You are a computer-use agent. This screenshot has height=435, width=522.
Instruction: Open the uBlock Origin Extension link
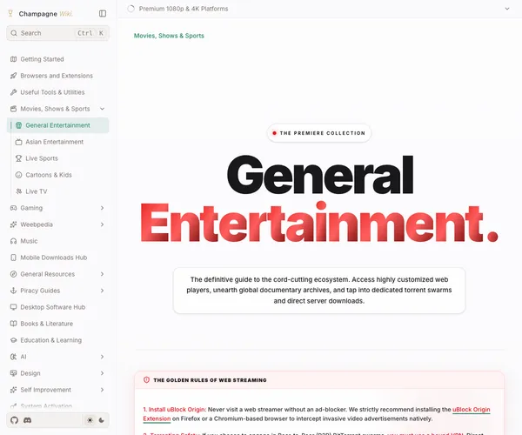[471, 410]
